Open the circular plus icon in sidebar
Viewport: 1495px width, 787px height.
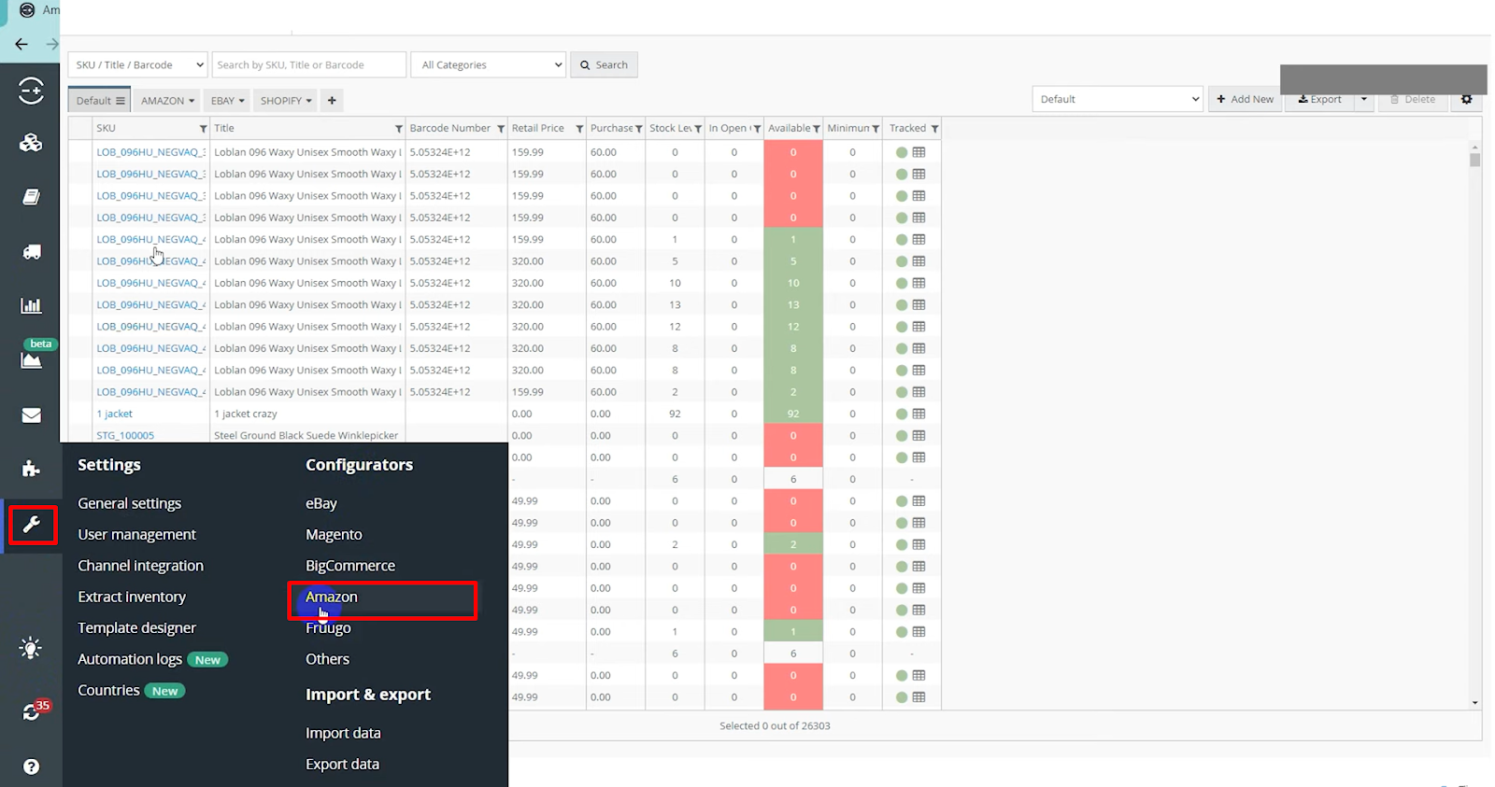[31, 91]
